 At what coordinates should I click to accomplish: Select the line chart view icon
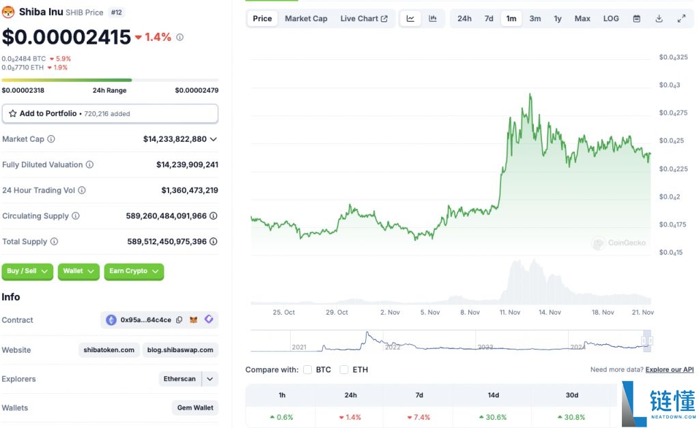[x=410, y=18]
